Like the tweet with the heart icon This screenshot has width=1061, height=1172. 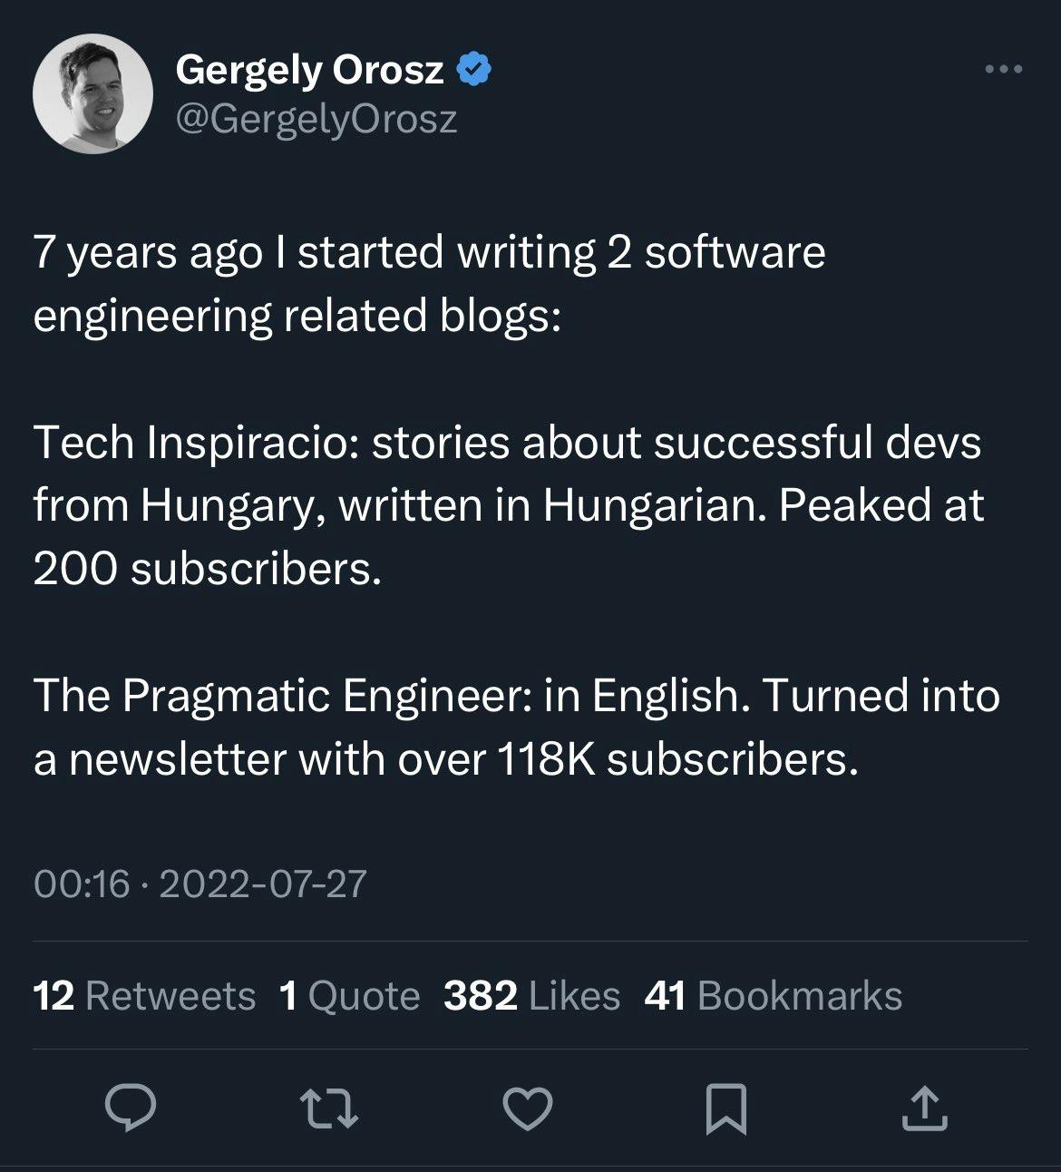[x=528, y=1108]
